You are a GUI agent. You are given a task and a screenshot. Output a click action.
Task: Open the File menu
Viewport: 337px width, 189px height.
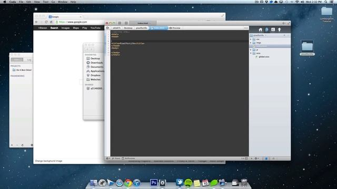pyautogui.click(x=21, y=2)
